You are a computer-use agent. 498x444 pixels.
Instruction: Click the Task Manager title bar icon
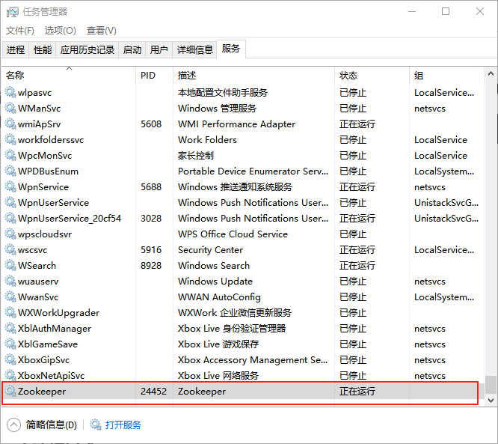(13, 12)
